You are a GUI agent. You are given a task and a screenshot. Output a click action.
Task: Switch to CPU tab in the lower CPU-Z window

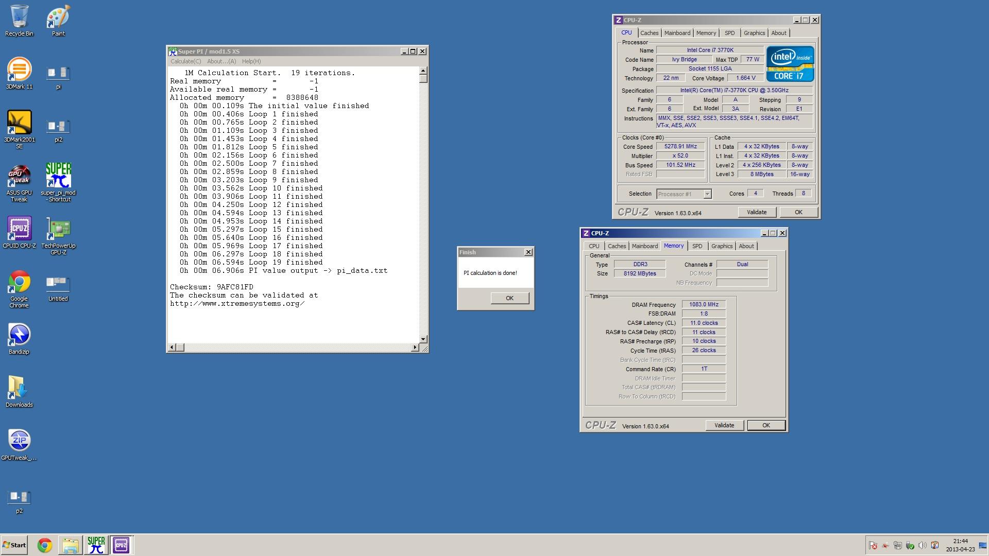[x=594, y=246]
